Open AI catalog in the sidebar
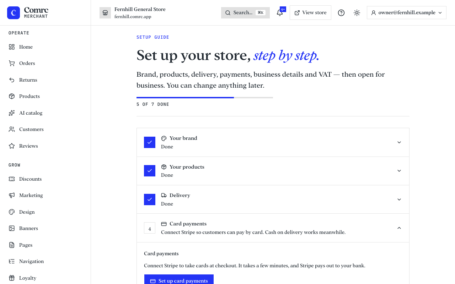 pos(45,113)
